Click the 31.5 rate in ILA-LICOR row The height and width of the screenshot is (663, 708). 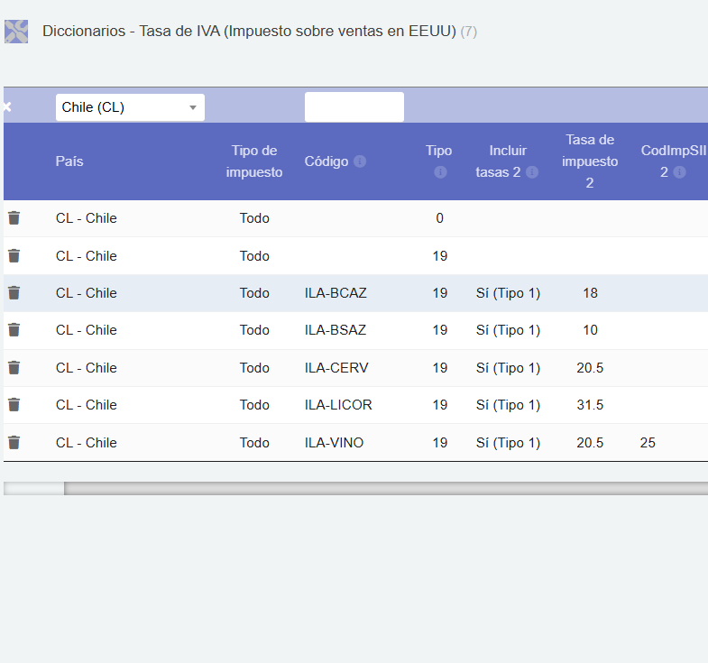click(590, 405)
